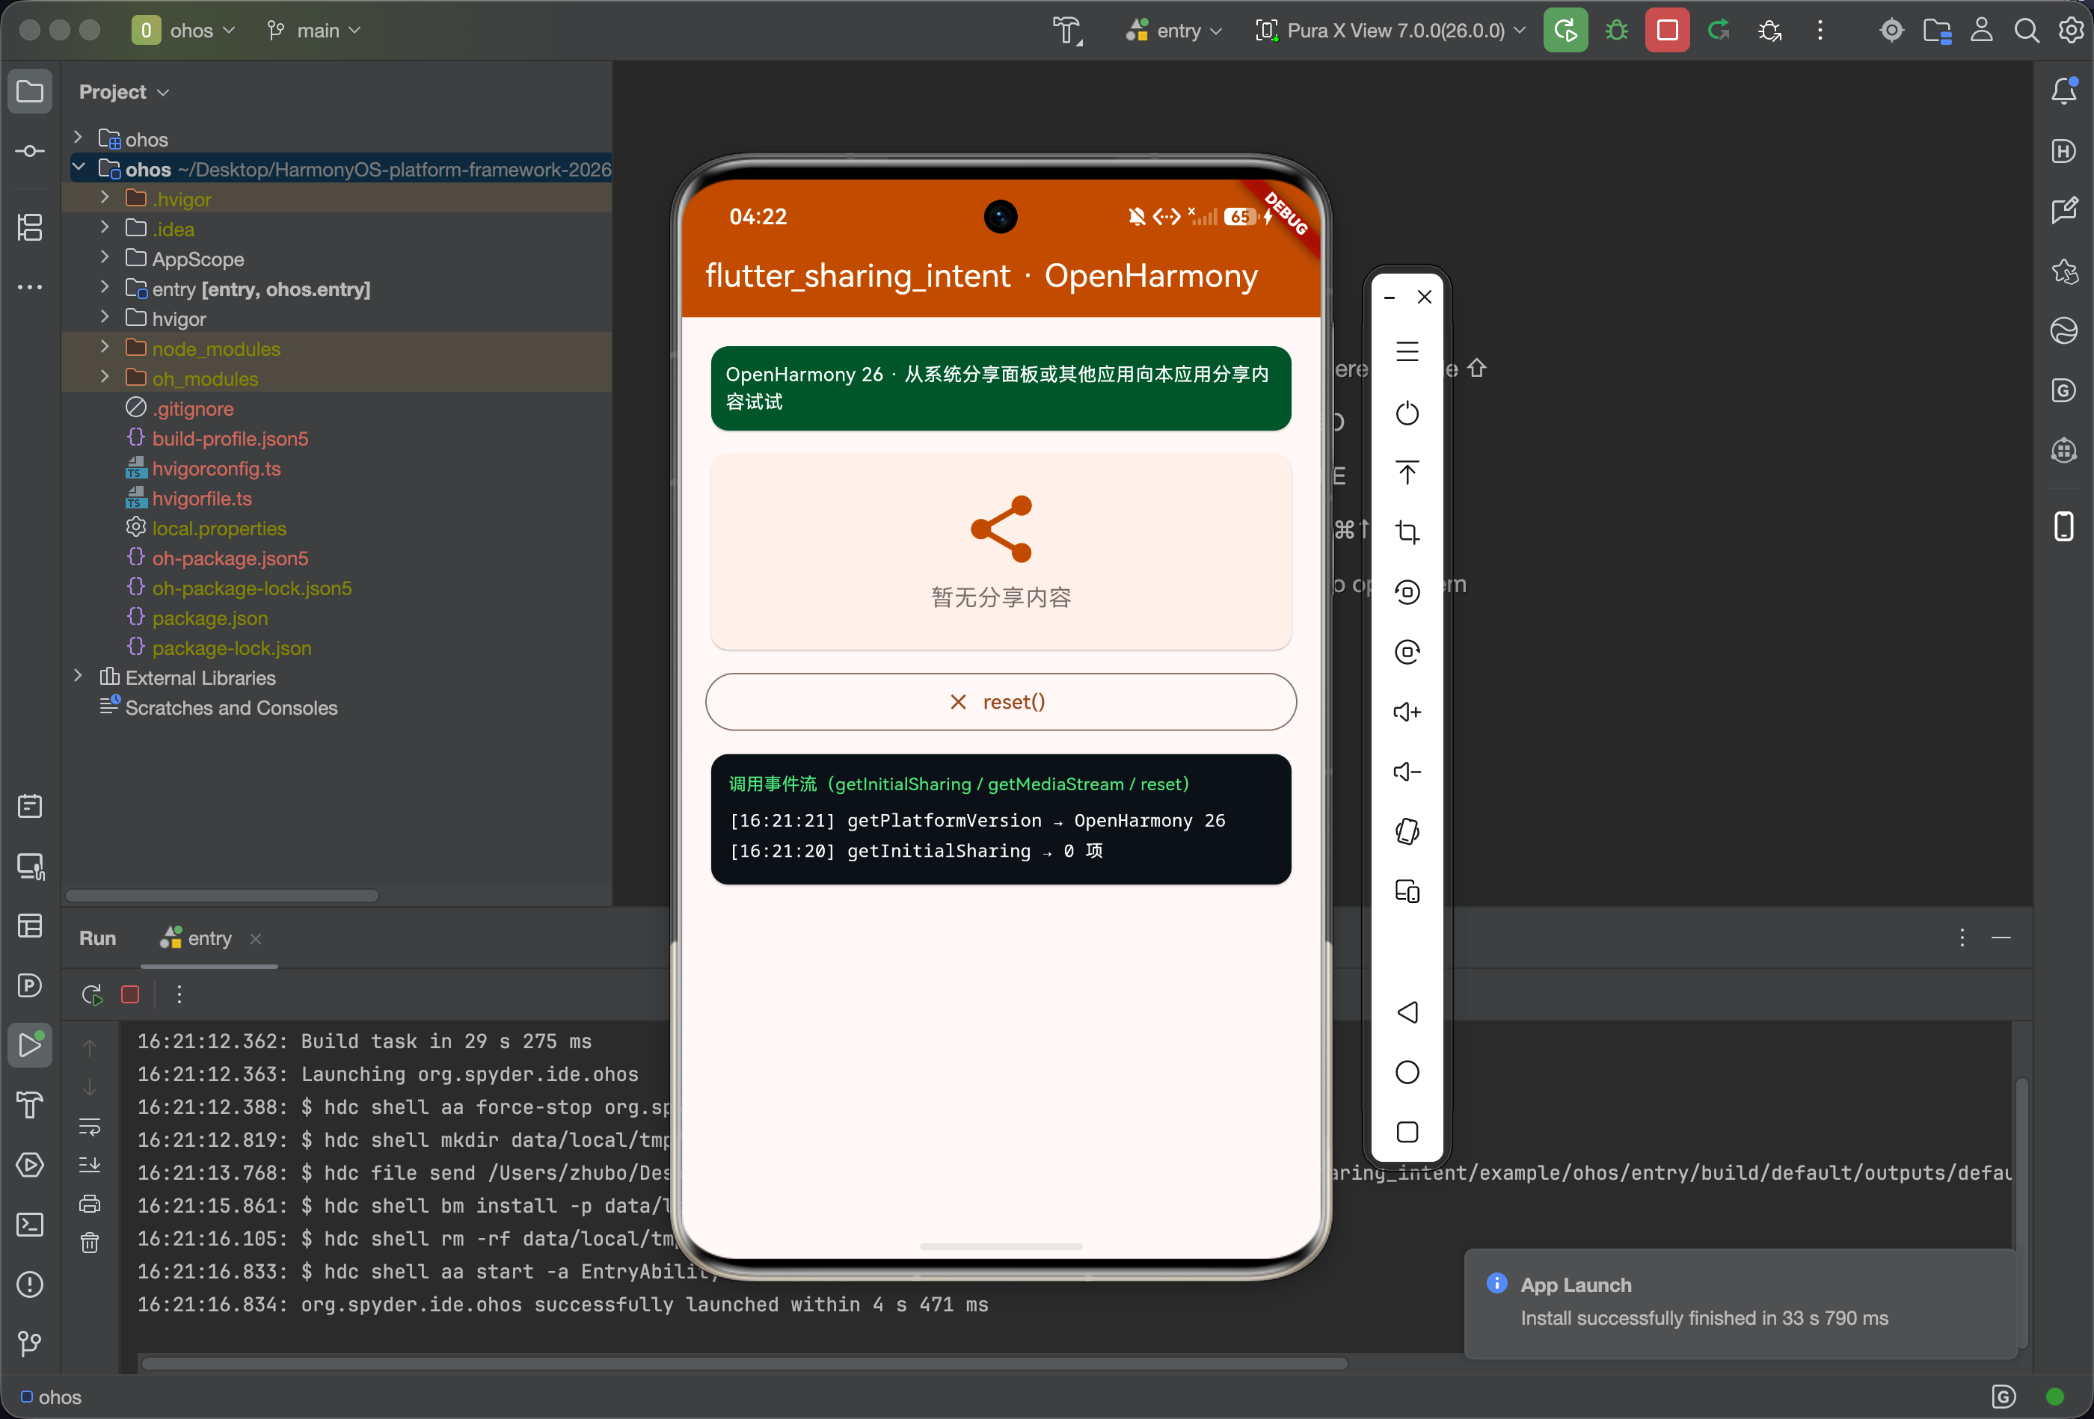Open build-profile.json5 in project tree
2094x1419 pixels.
coord(230,439)
